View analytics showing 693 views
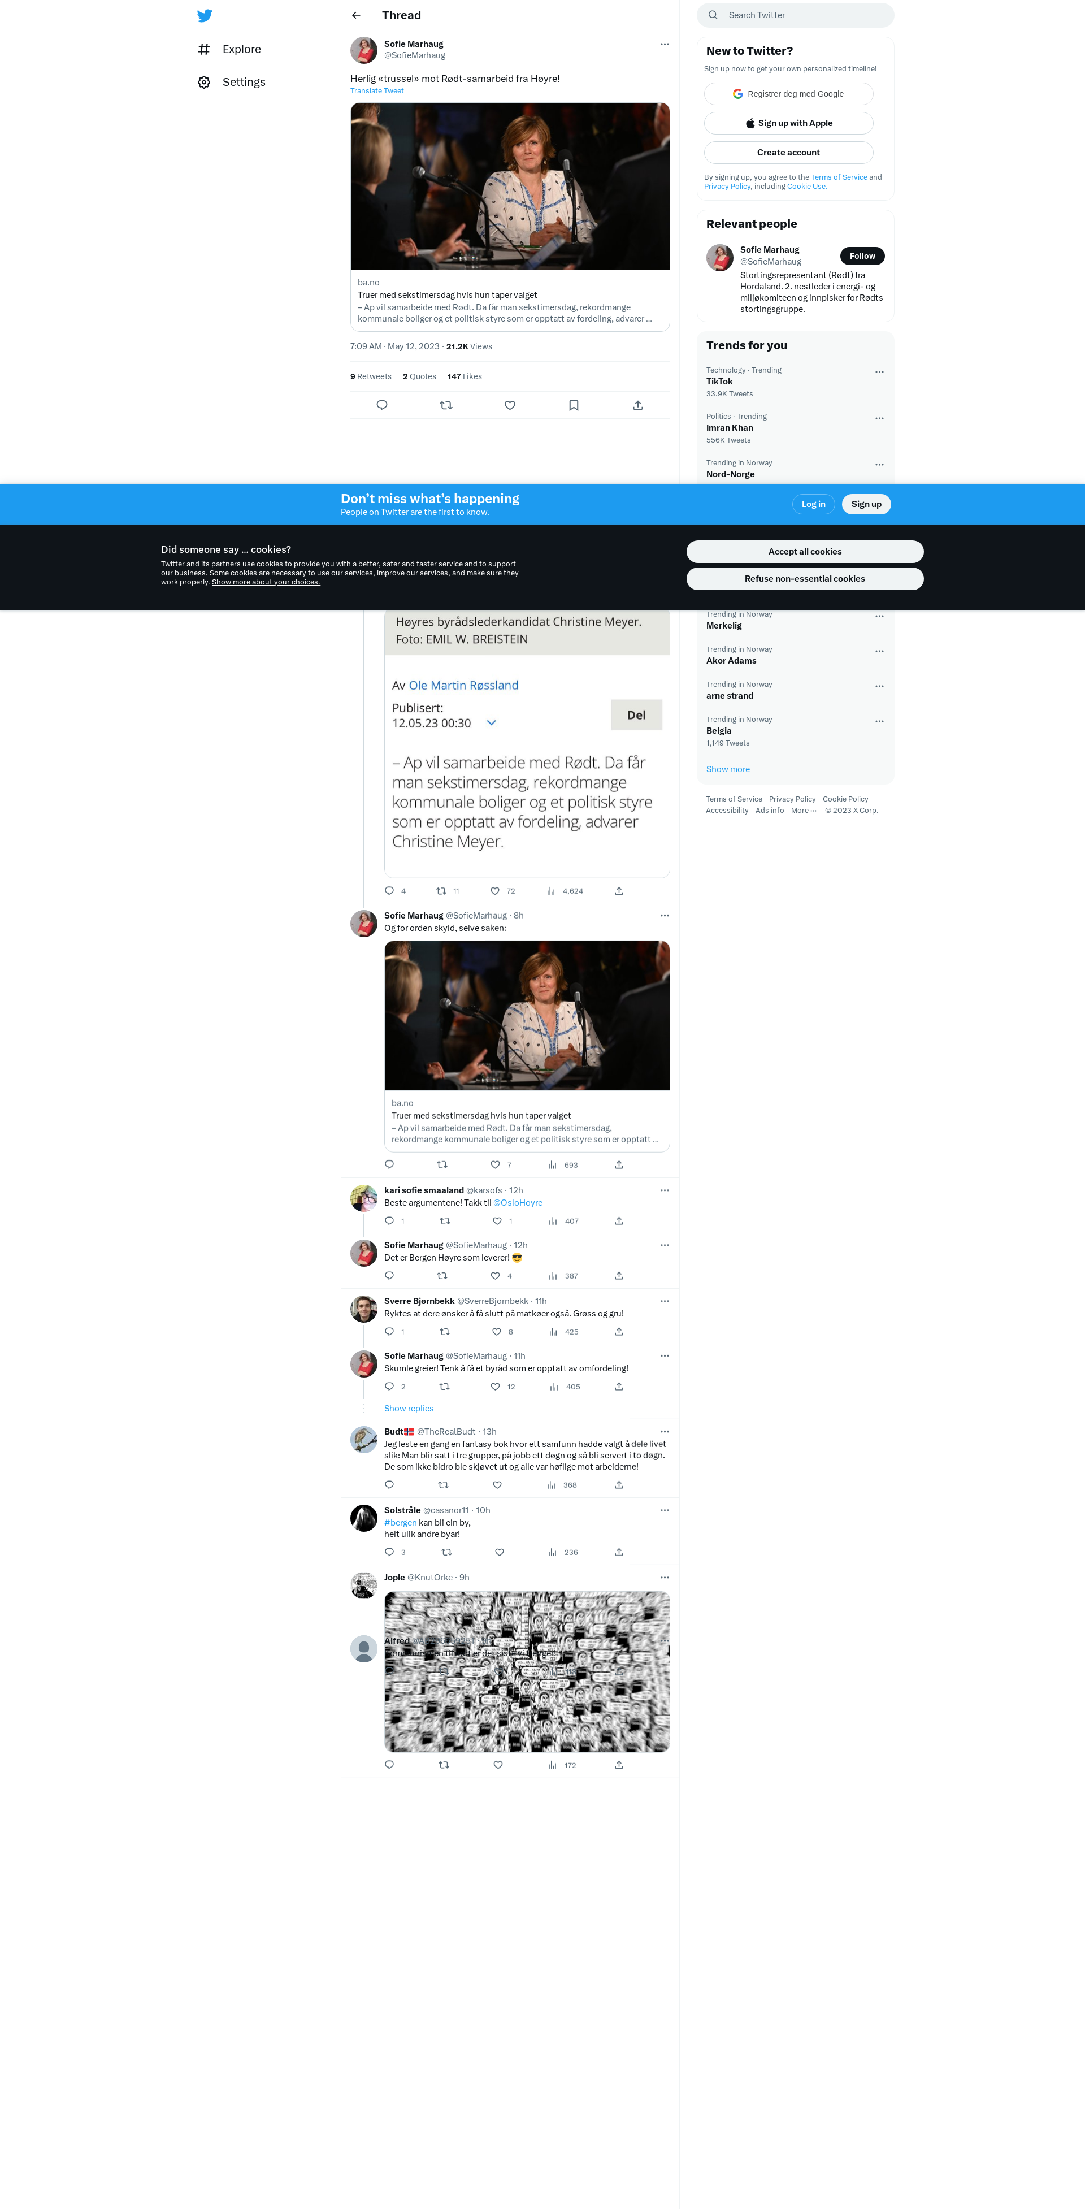This screenshot has height=2209, width=1085. coord(562,1164)
